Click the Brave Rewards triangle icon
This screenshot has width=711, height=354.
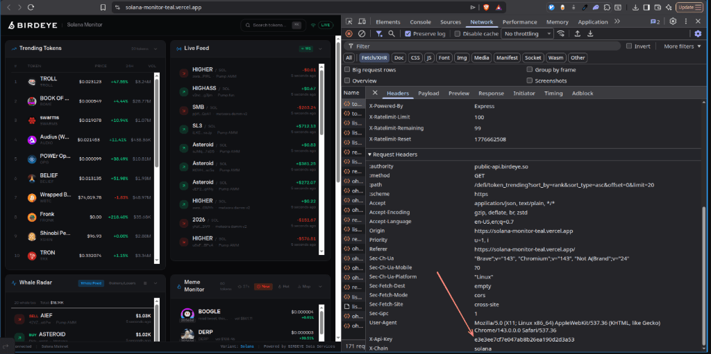[x=499, y=7]
